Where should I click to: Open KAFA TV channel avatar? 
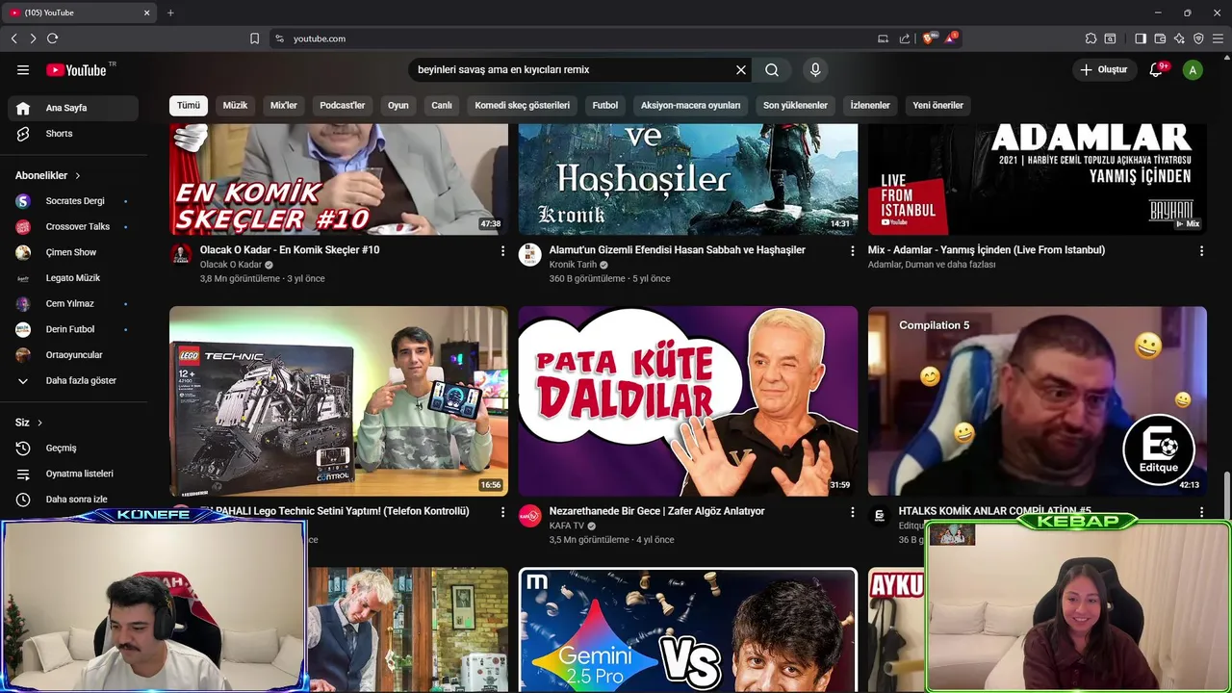tap(530, 516)
